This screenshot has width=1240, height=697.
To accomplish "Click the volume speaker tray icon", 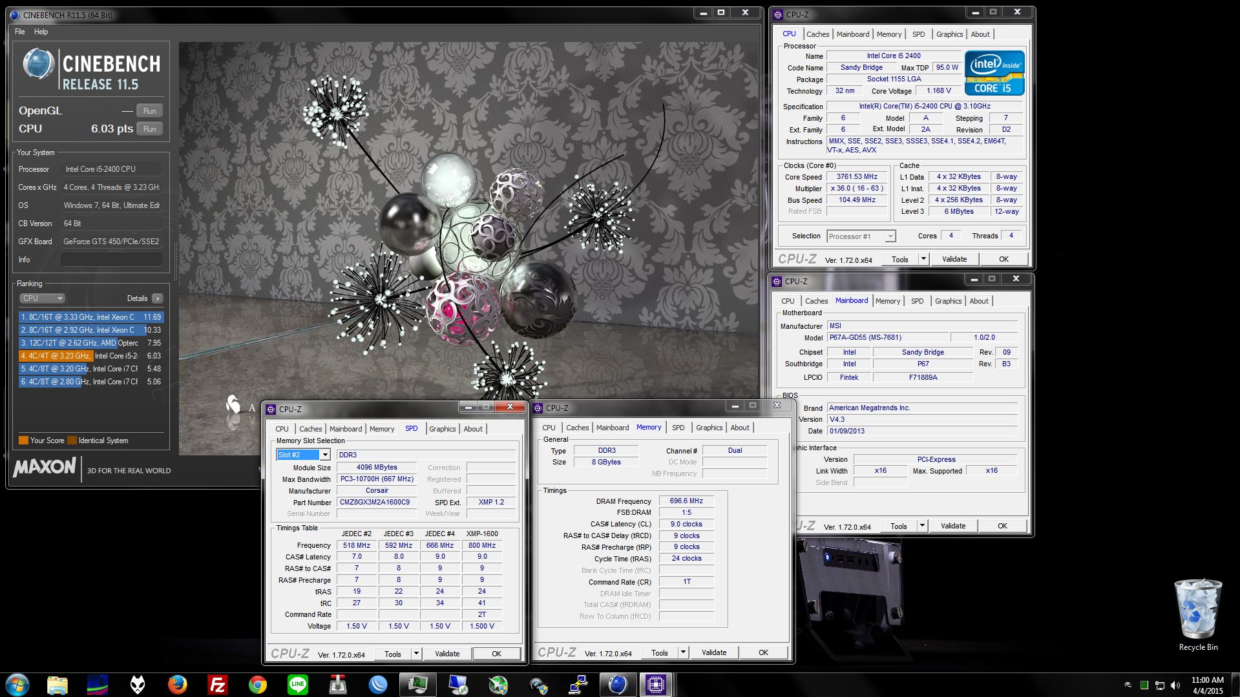I will tap(1175, 685).
